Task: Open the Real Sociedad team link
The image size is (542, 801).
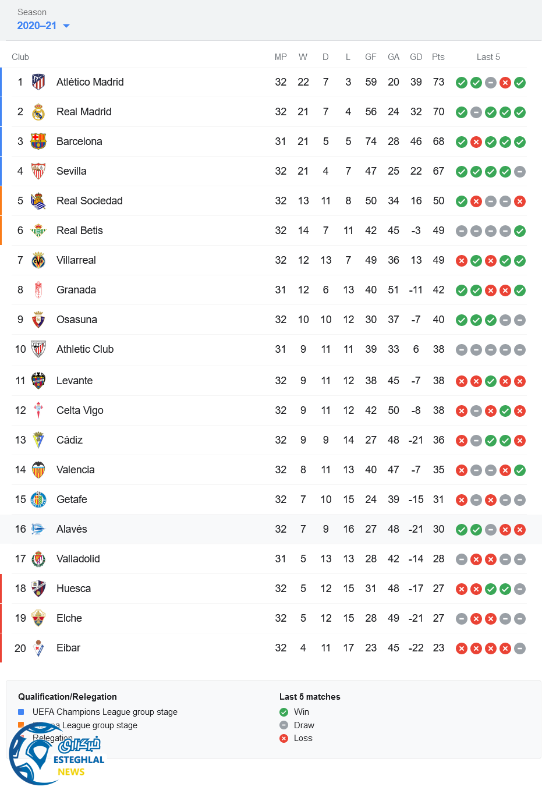Action: coord(89,201)
